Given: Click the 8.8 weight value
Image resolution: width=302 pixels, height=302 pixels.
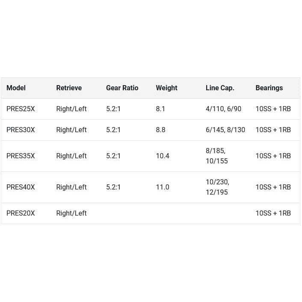Looking at the screenshot, I should click(160, 130).
